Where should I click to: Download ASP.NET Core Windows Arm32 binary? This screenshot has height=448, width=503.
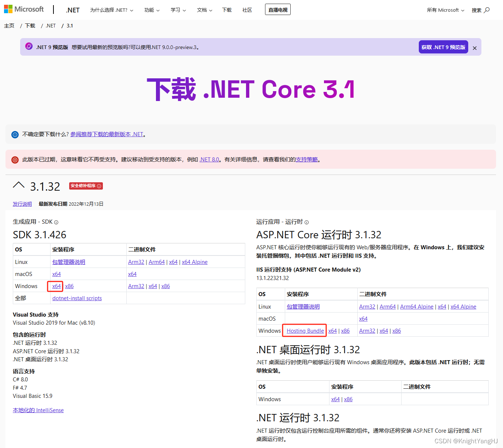[x=367, y=331]
